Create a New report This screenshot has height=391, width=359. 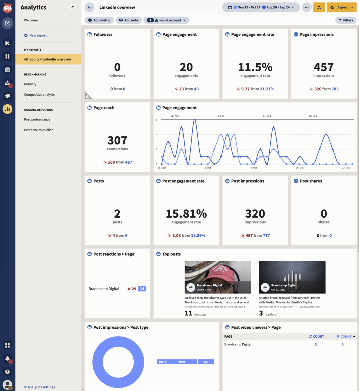tap(35, 35)
